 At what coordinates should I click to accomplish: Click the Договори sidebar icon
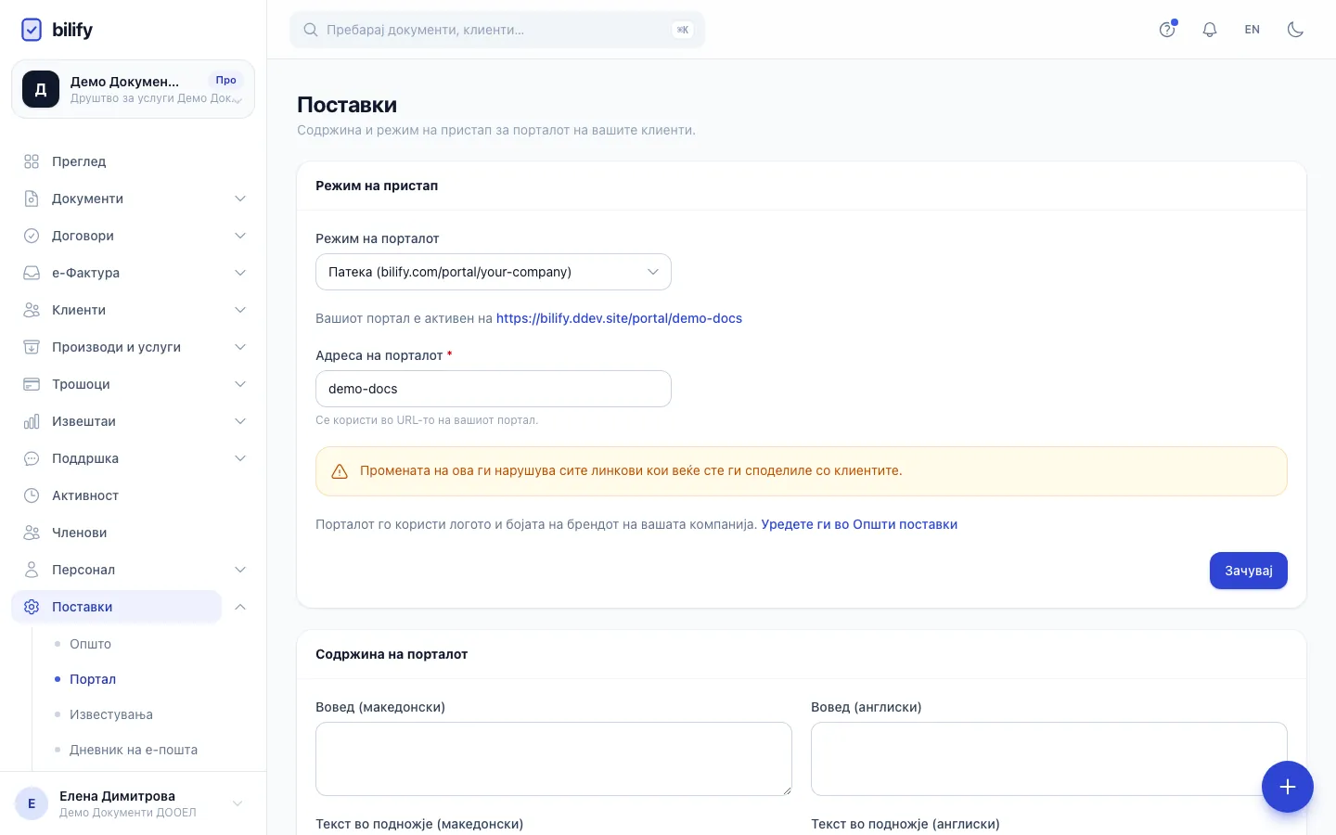pos(32,236)
